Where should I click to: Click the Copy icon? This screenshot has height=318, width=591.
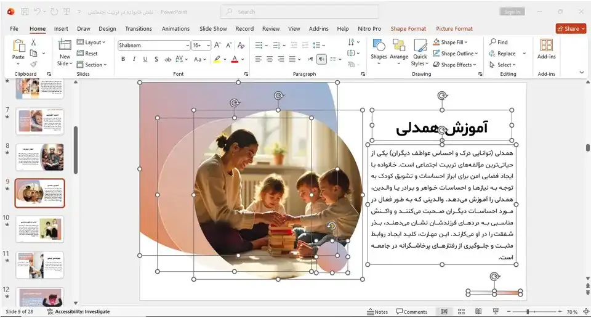coord(33,53)
